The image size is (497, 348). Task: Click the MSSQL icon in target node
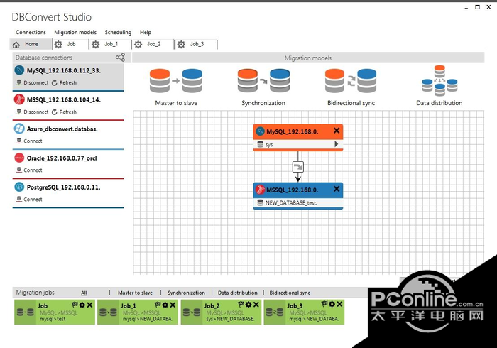(261, 190)
